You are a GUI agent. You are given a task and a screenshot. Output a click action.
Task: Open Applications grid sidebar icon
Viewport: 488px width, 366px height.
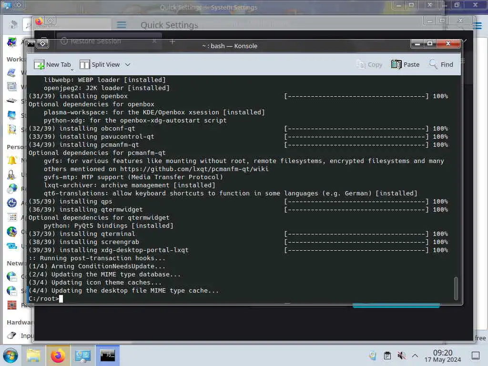coord(12,217)
